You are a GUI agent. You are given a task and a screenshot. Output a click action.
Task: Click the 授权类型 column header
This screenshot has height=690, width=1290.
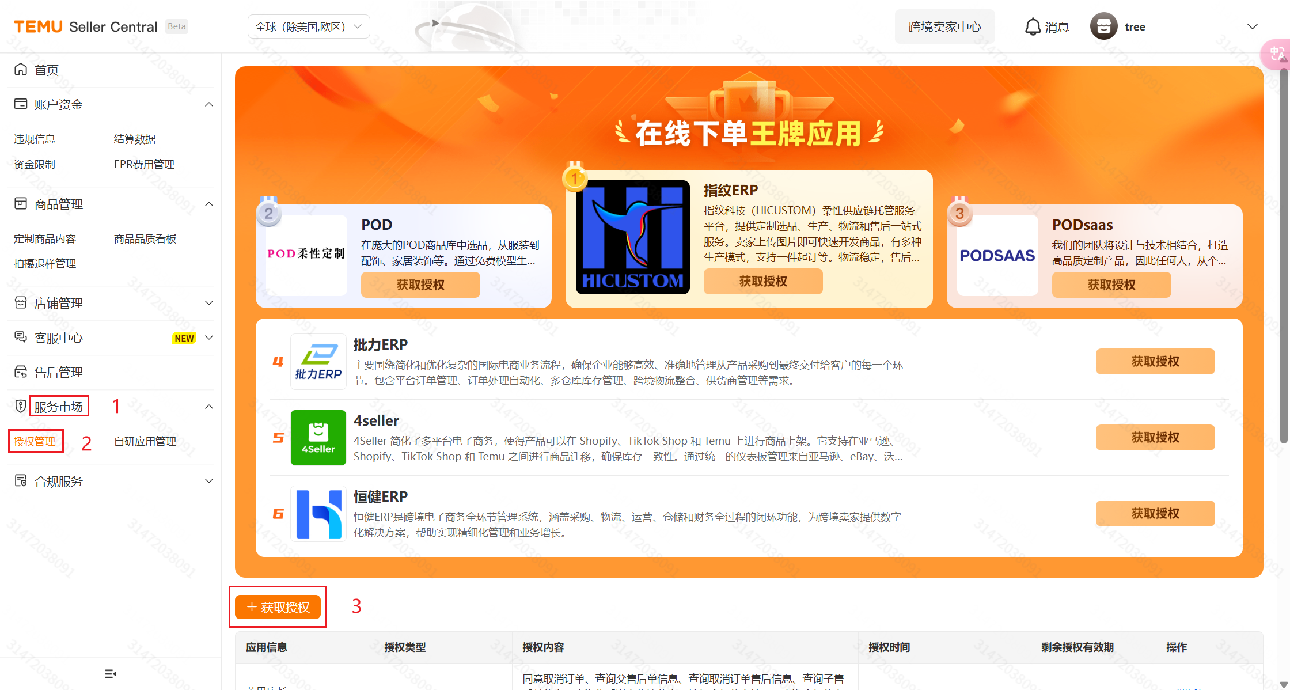[x=405, y=647]
